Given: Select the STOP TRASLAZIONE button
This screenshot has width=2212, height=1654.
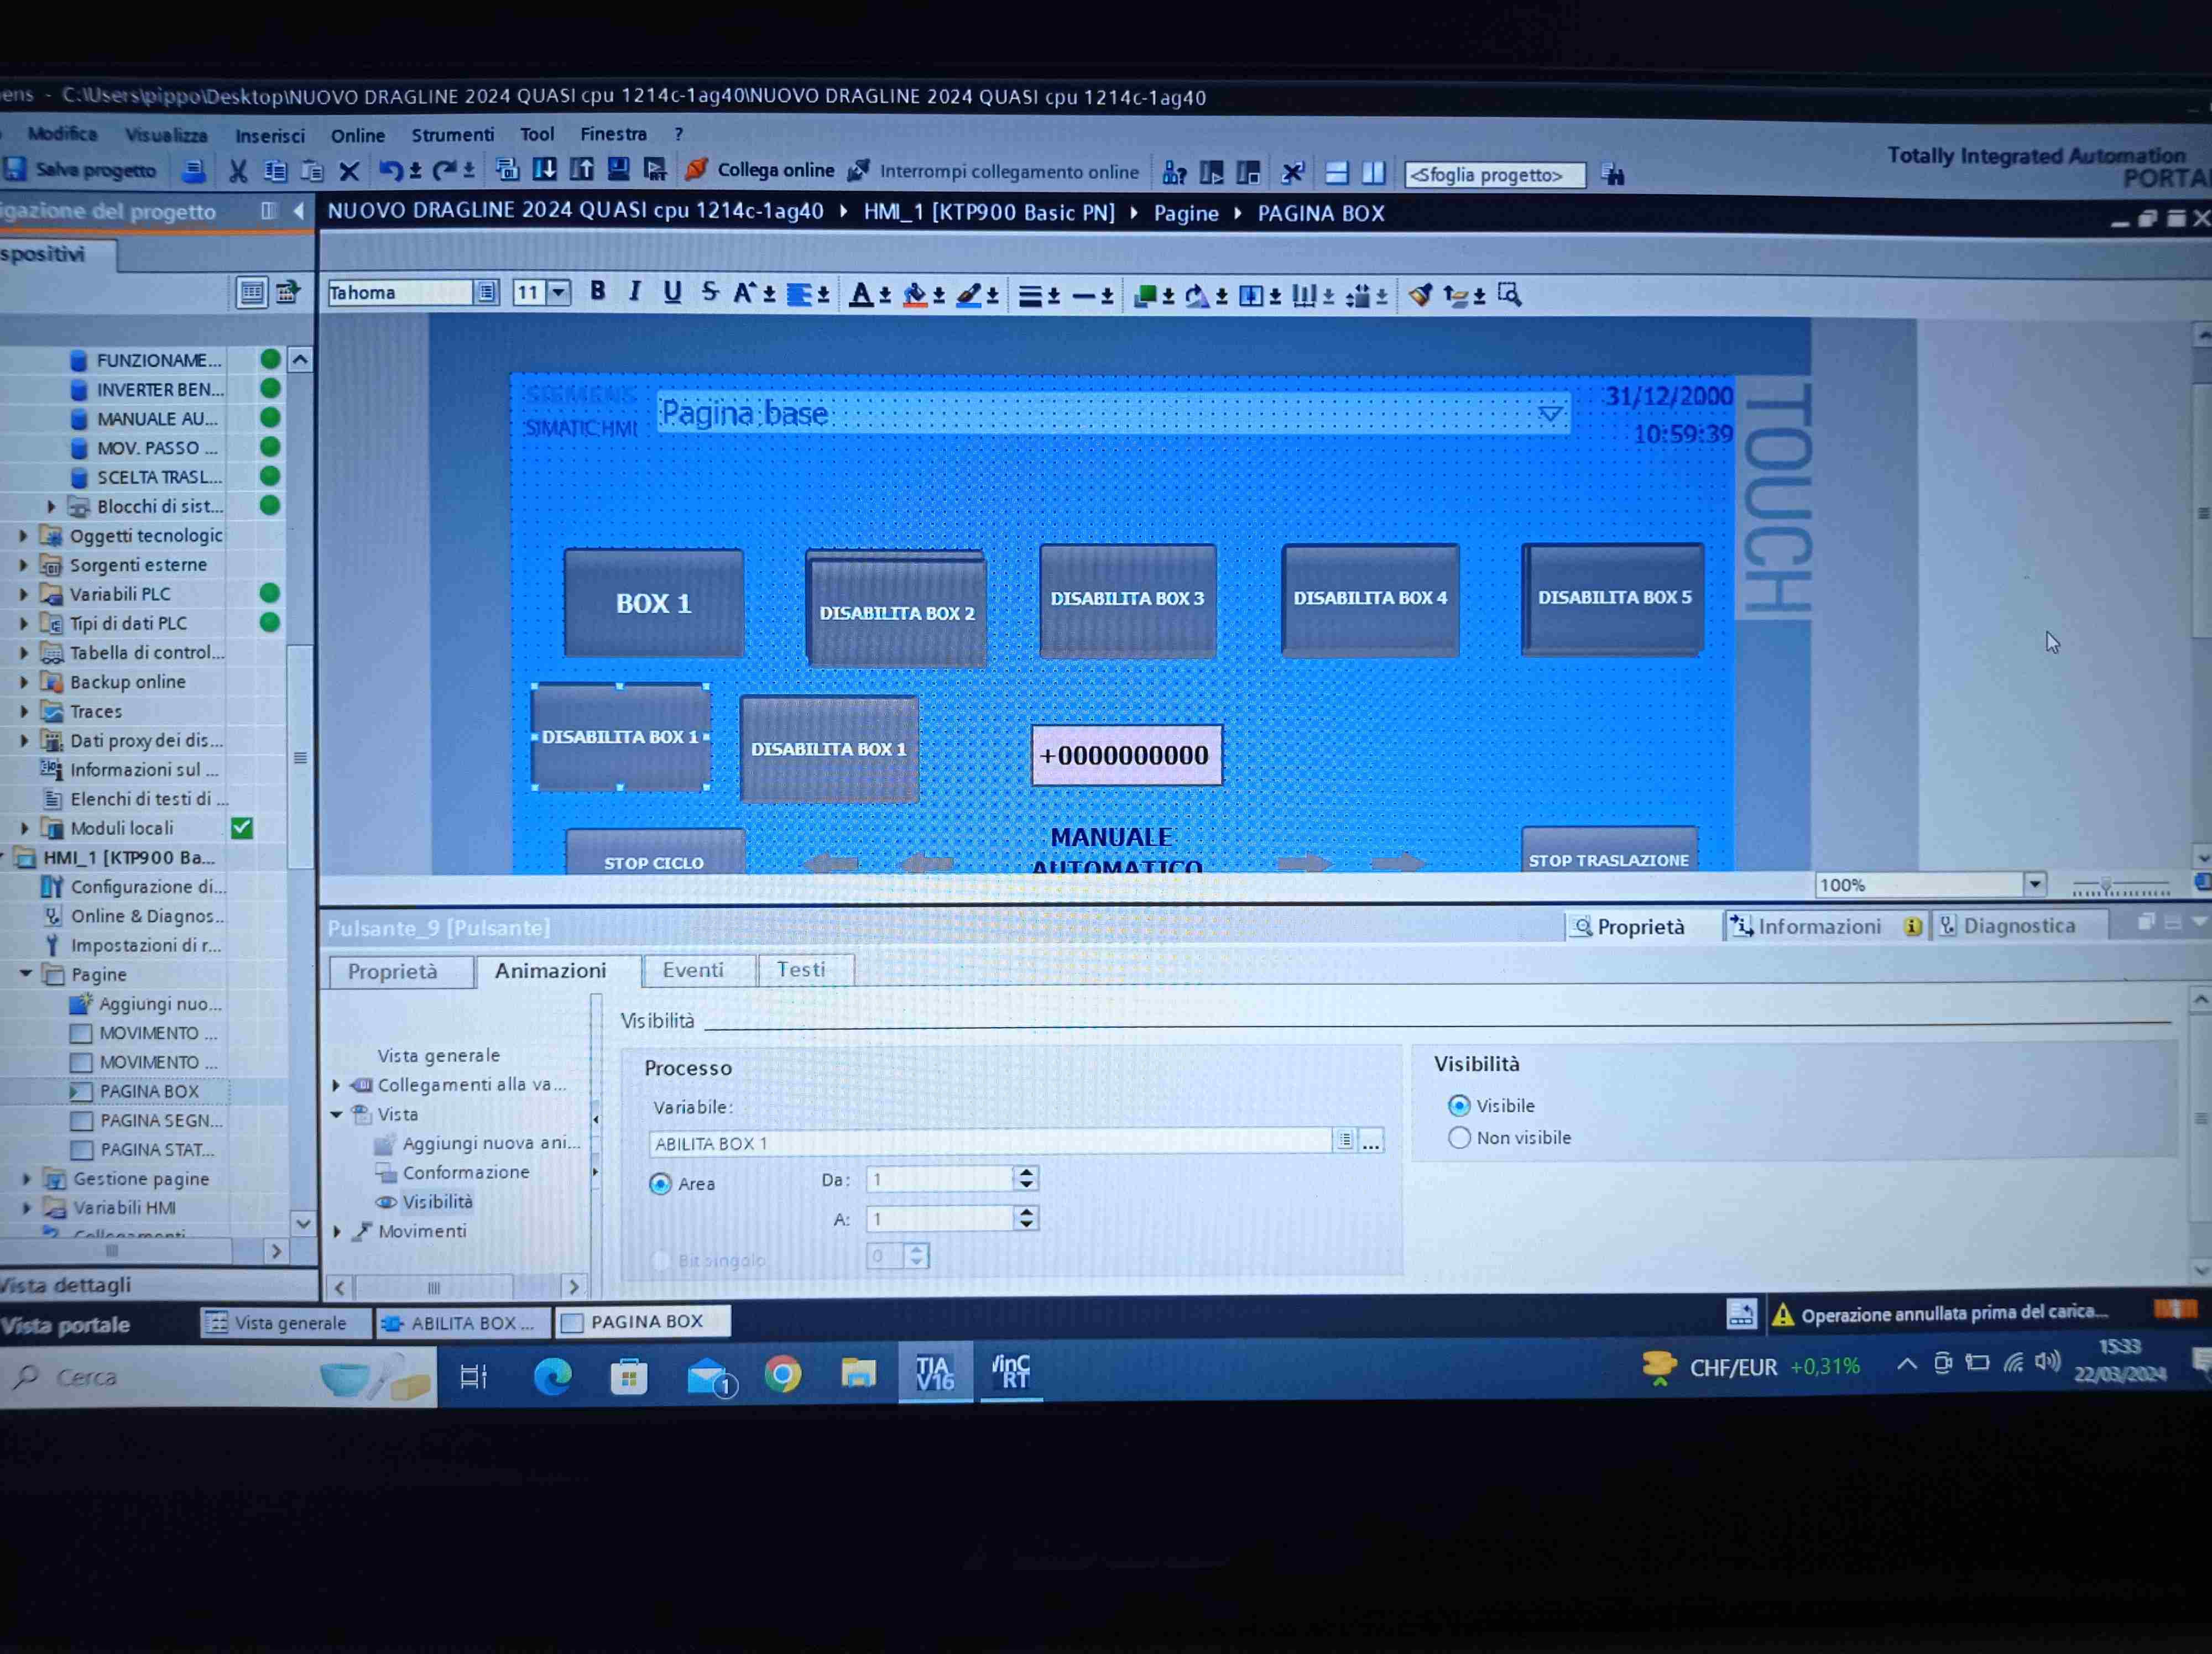Looking at the screenshot, I should 1609,850.
